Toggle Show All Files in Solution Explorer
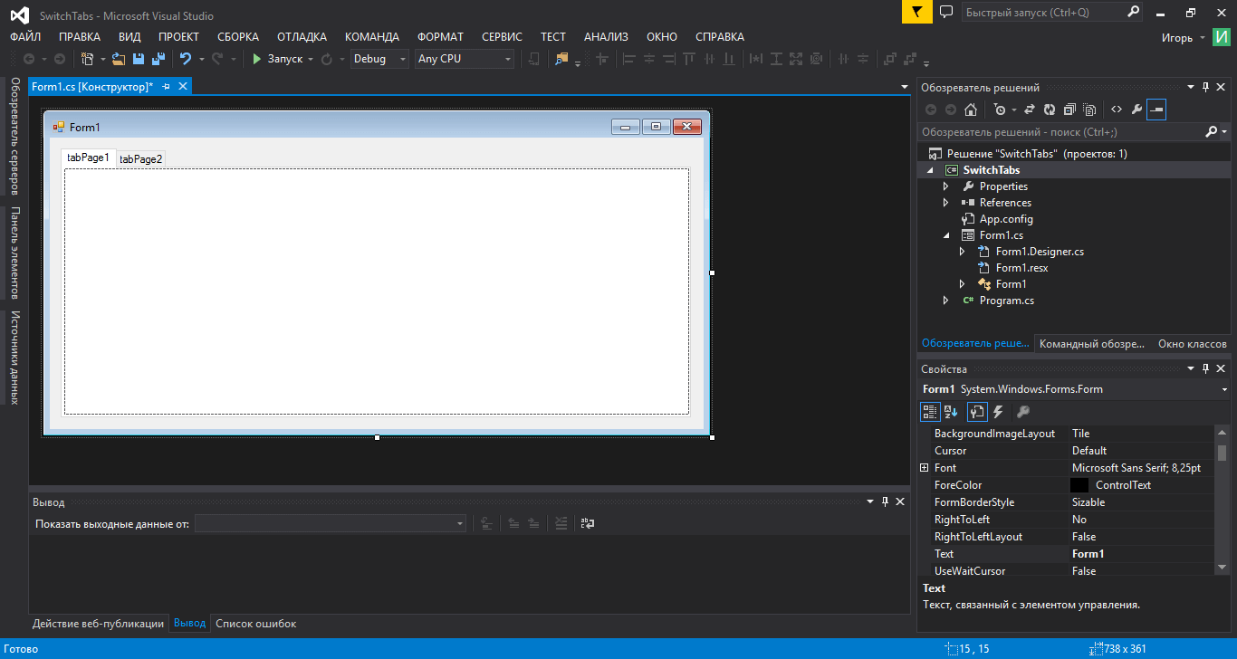 [x=1089, y=110]
